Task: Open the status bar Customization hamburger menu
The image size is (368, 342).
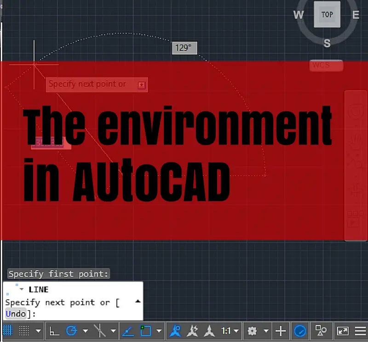Action: tap(360, 331)
